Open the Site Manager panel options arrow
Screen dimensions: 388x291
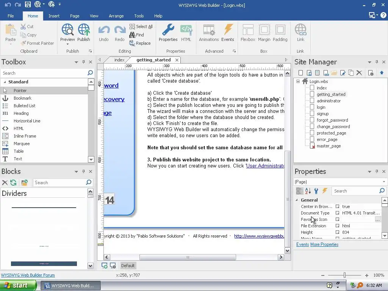pos(369,62)
